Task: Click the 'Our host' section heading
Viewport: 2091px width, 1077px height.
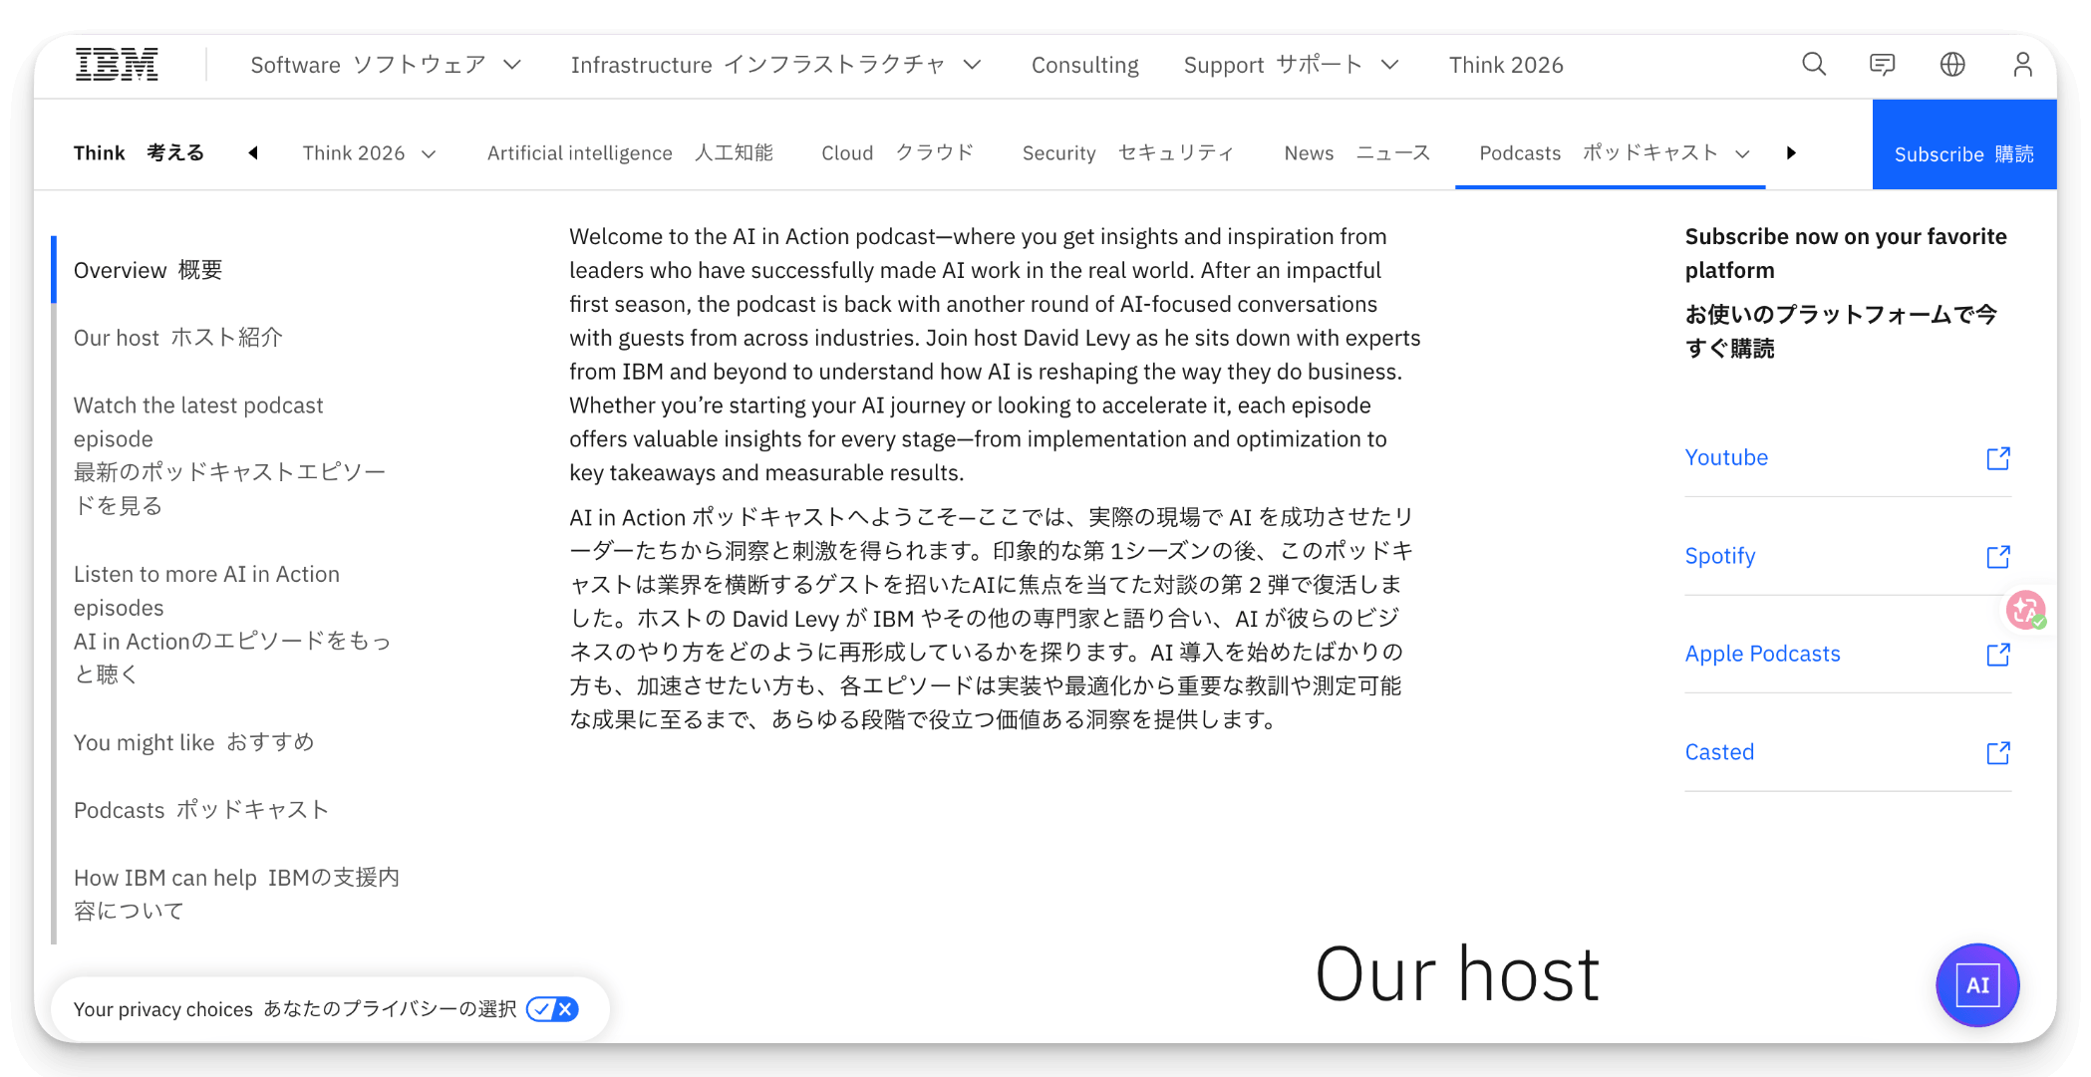Action: click(x=1457, y=974)
